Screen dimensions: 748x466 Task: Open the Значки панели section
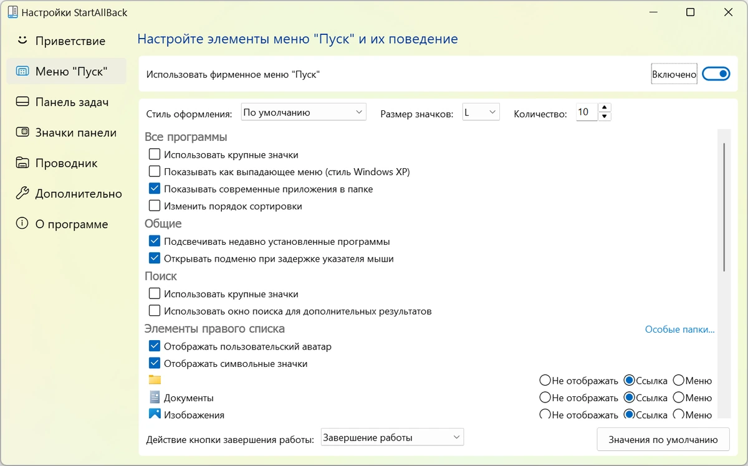(66, 132)
